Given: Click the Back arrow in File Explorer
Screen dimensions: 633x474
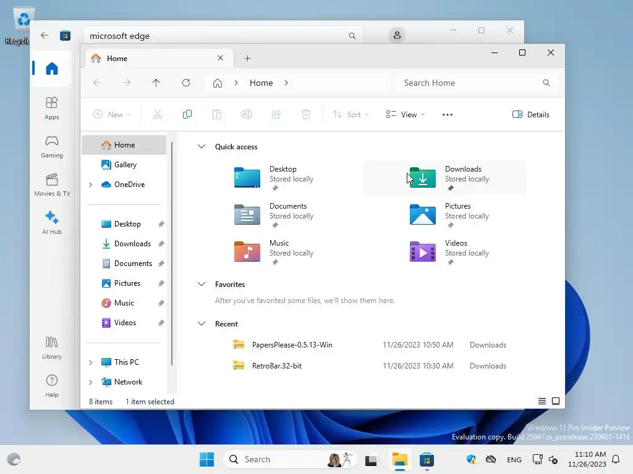Looking at the screenshot, I should tap(97, 83).
